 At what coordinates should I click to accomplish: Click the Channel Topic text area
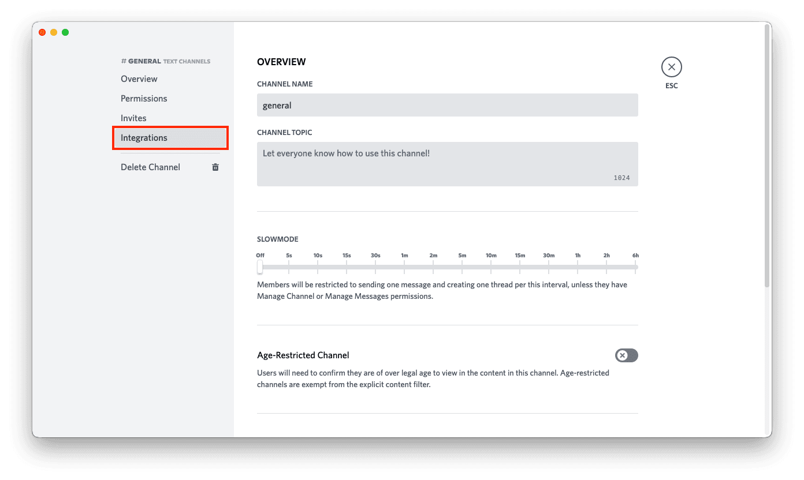[x=448, y=162]
